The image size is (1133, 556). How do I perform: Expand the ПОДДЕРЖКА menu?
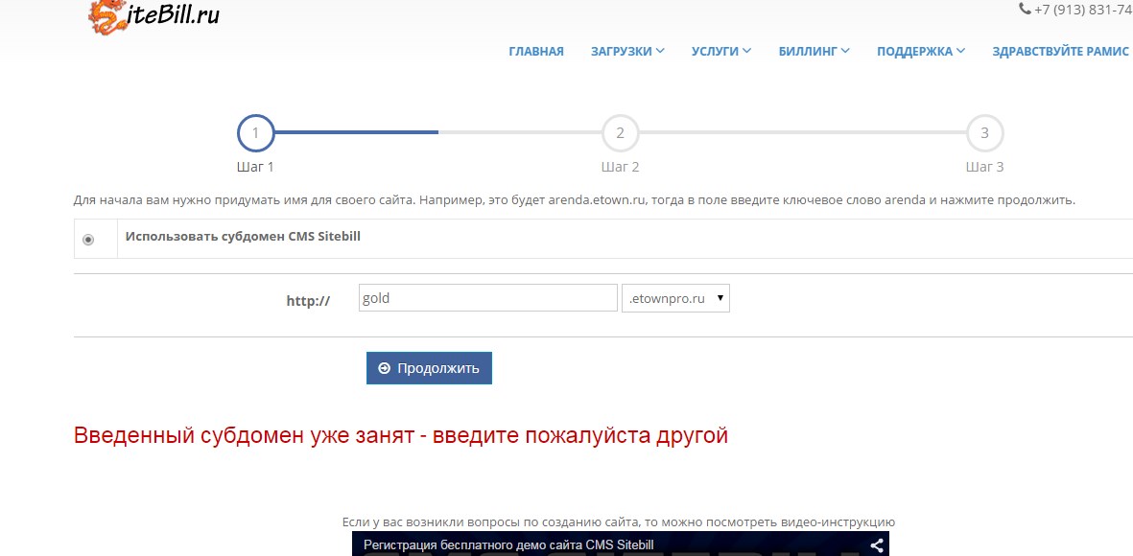[921, 51]
